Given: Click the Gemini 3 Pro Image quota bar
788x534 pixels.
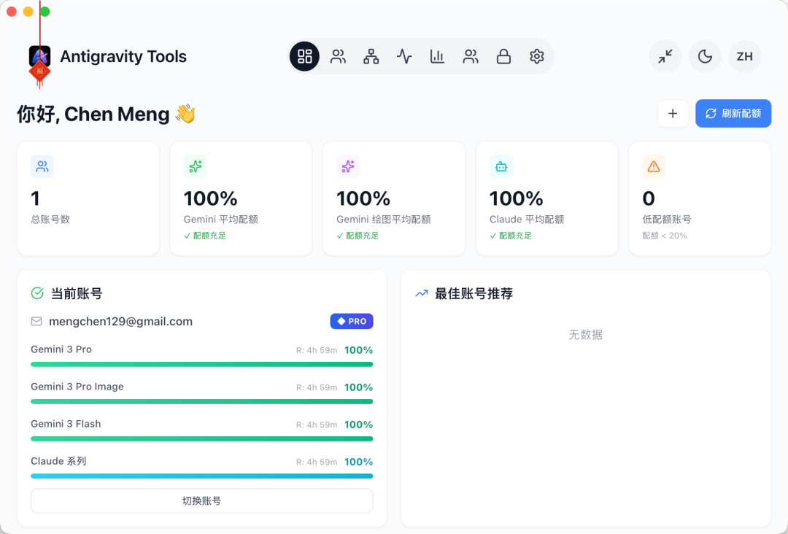Looking at the screenshot, I should coord(201,401).
